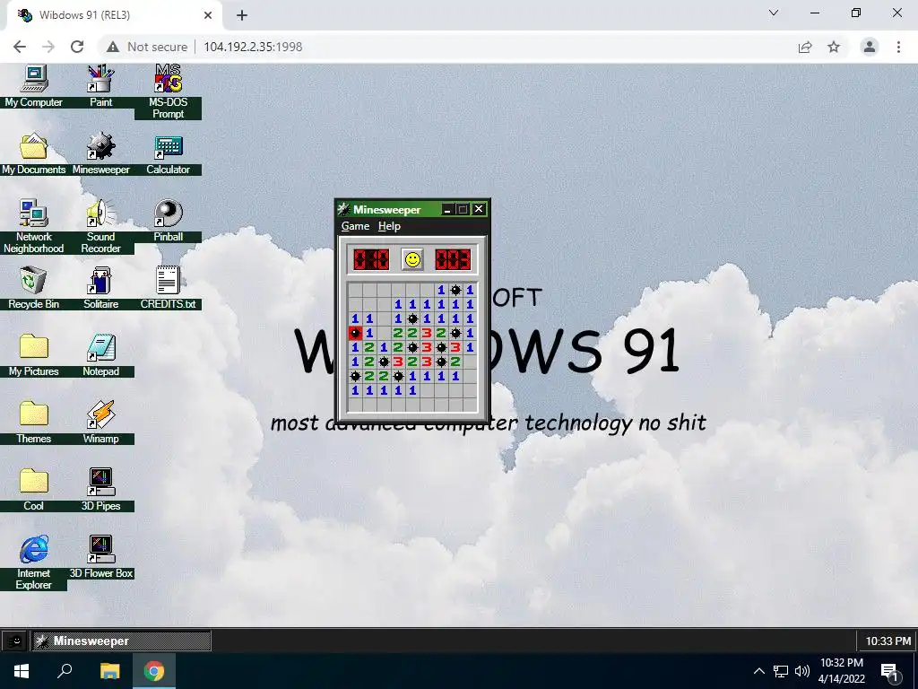Image resolution: width=918 pixels, height=689 pixels.
Task: Show hidden system tray icons
Action: [758, 671]
